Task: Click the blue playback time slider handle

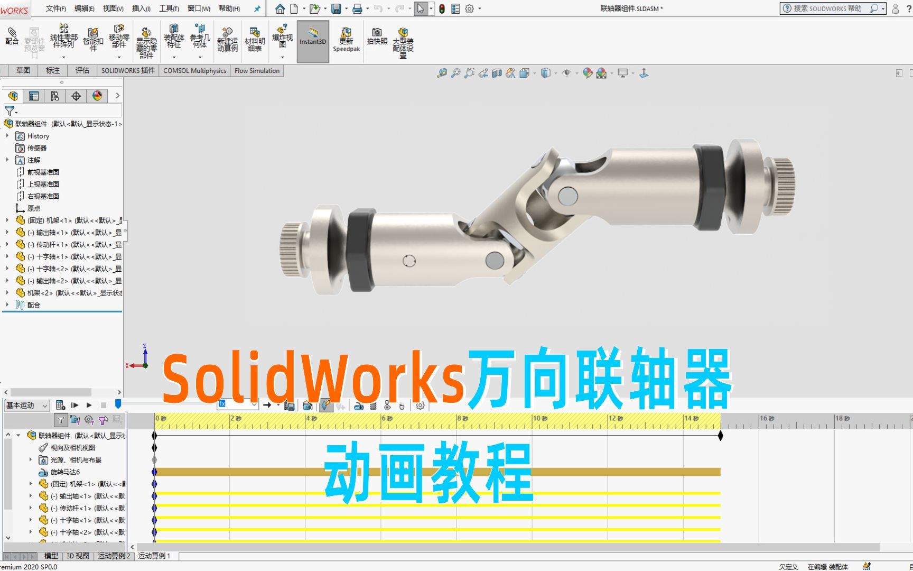Action: [x=118, y=404]
